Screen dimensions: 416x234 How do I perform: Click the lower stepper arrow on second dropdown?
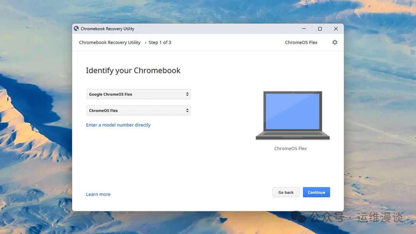click(187, 112)
